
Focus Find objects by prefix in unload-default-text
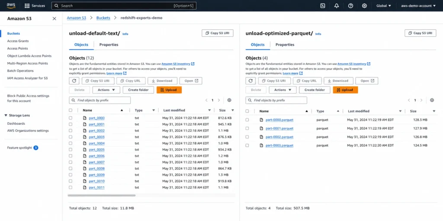[100, 100]
